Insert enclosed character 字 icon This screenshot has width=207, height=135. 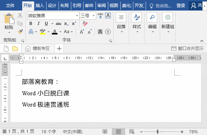pos(108,32)
